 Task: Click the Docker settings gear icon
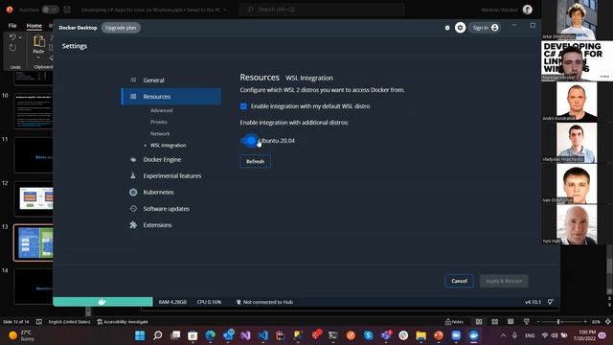point(460,28)
